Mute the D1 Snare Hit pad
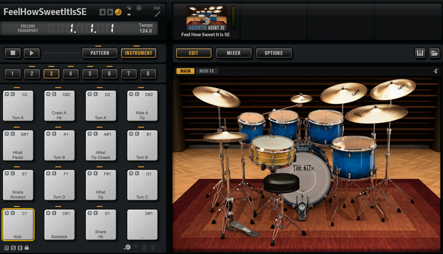 click(x=90, y=213)
